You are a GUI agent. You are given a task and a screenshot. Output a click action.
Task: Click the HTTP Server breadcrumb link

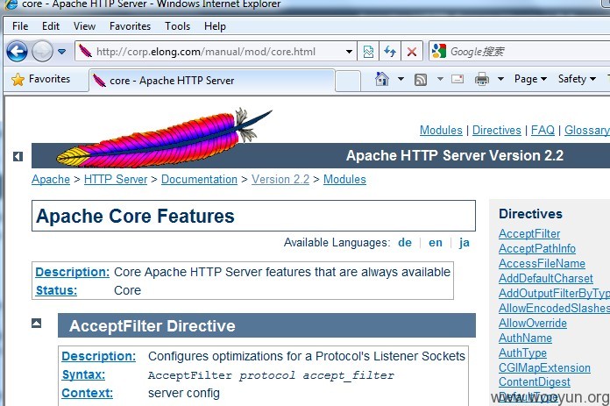pyautogui.click(x=116, y=180)
